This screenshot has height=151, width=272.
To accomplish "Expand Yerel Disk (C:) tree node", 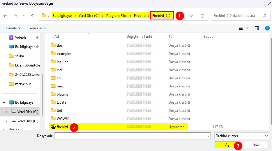I will tap(6, 112).
